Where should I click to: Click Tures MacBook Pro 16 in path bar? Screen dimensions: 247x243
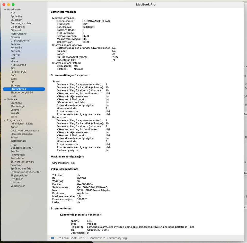(71, 238)
